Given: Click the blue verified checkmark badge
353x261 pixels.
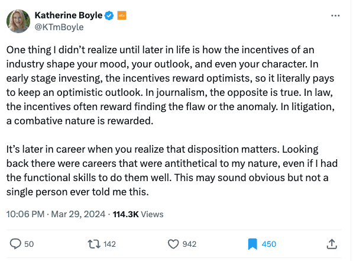Looking at the screenshot, I should coord(109,15).
